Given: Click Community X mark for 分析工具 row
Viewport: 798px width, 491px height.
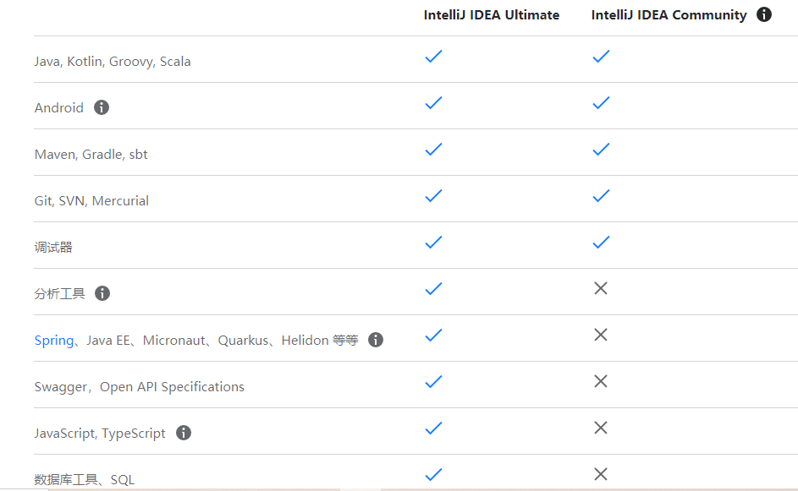Looking at the screenshot, I should [601, 288].
